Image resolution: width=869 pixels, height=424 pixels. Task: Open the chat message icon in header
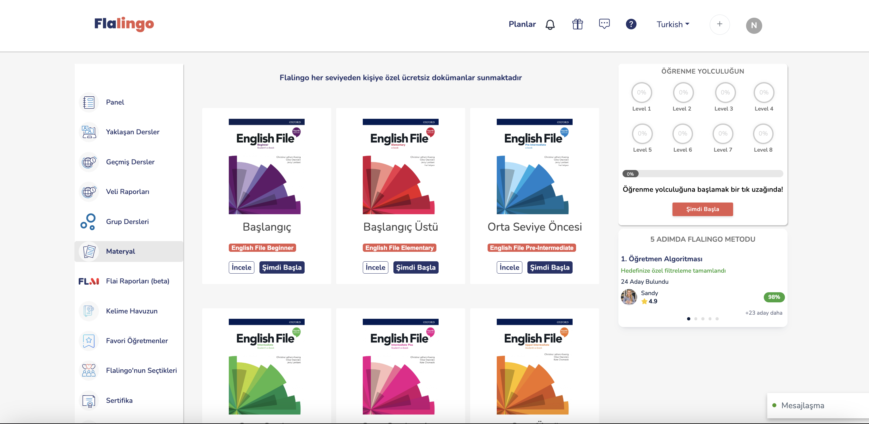click(604, 24)
